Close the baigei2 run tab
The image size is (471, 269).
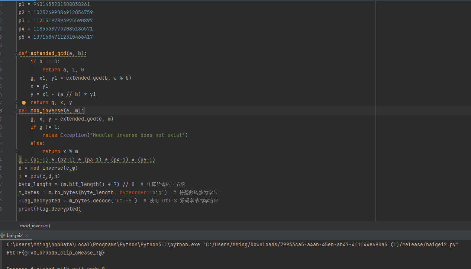point(27,236)
